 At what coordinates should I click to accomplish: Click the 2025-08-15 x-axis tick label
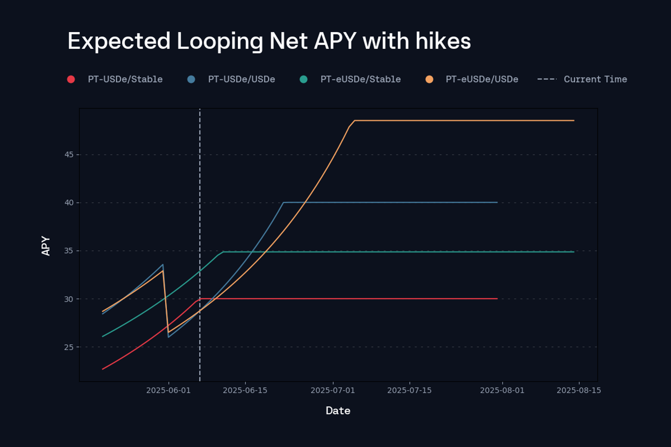[579, 391]
